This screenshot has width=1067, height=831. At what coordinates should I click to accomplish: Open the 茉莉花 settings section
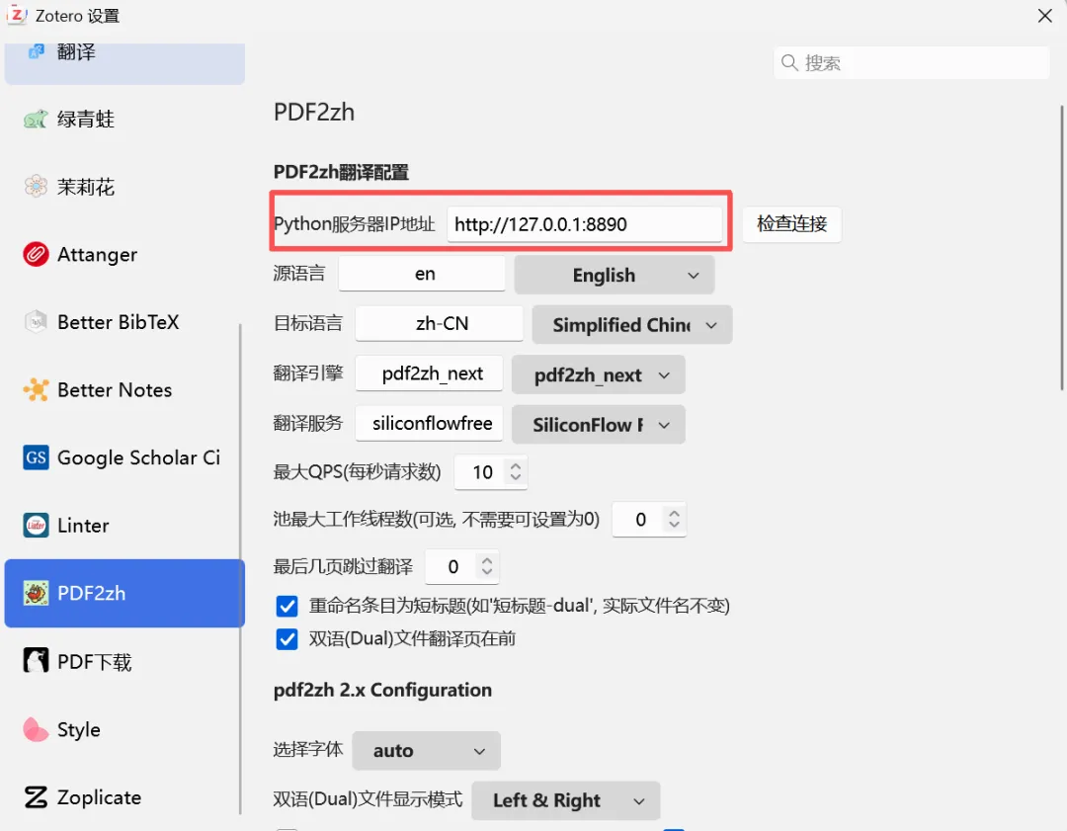tap(124, 187)
